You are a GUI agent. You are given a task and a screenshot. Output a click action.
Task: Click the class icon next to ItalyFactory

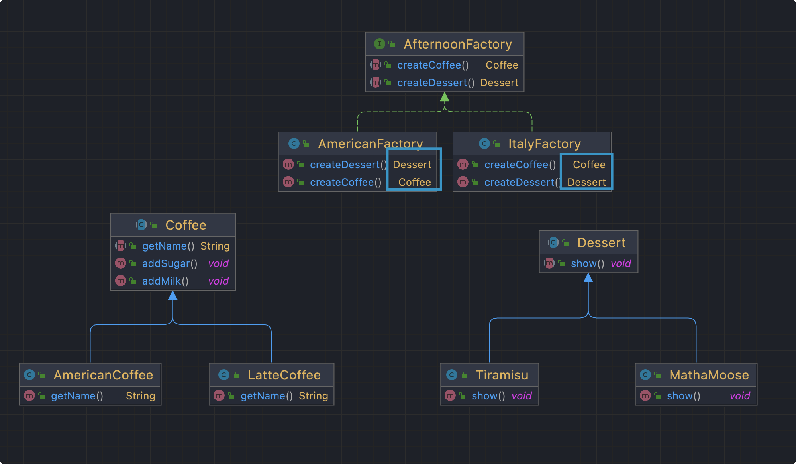[484, 144]
